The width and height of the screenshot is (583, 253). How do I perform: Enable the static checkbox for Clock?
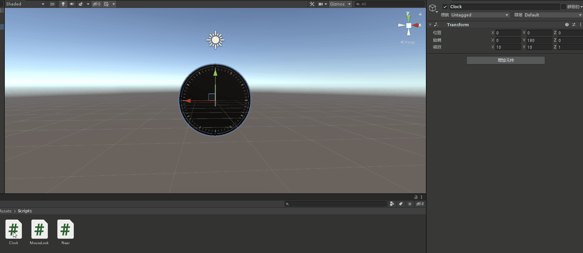point(564,7)
